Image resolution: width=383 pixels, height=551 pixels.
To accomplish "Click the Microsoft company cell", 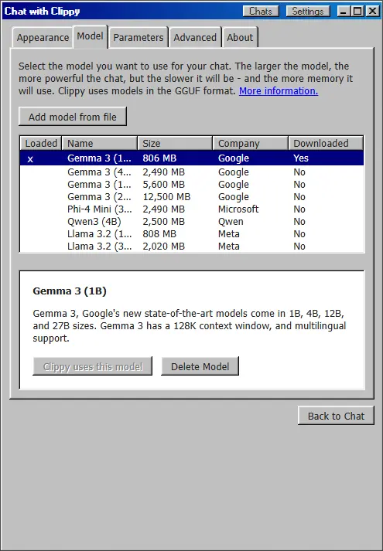I will click(x=238, y=209).
